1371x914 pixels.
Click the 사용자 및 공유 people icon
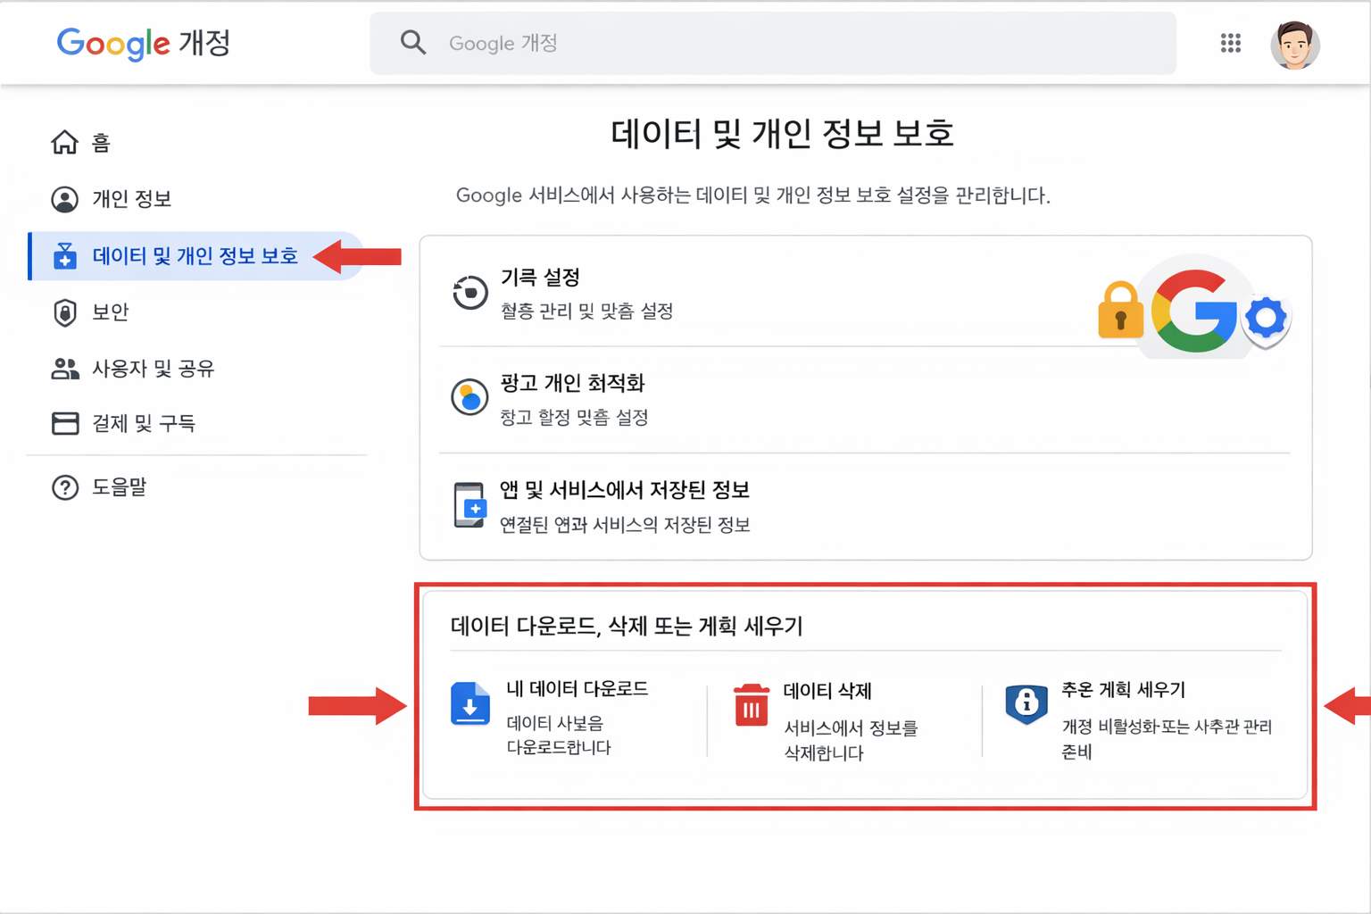[x=64, y=369]
